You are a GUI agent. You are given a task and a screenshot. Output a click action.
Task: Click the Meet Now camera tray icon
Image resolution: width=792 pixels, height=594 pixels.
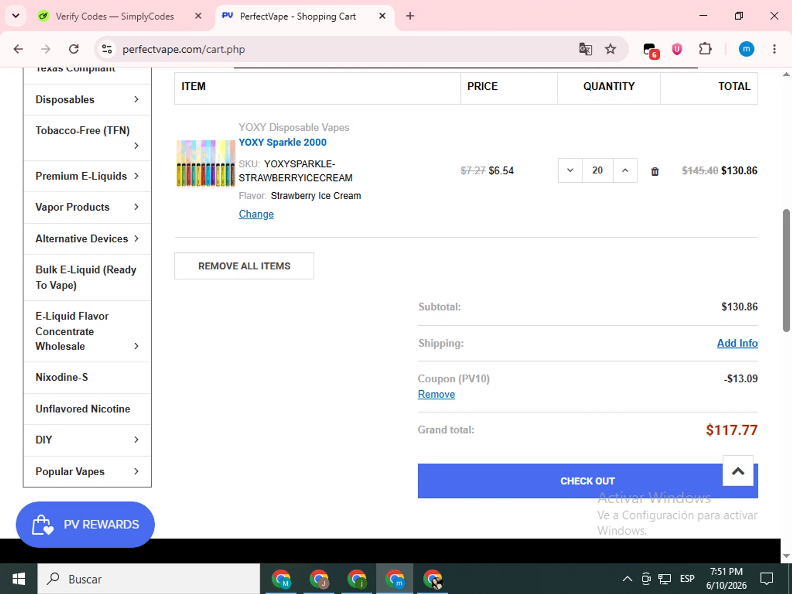coord(646,579)
